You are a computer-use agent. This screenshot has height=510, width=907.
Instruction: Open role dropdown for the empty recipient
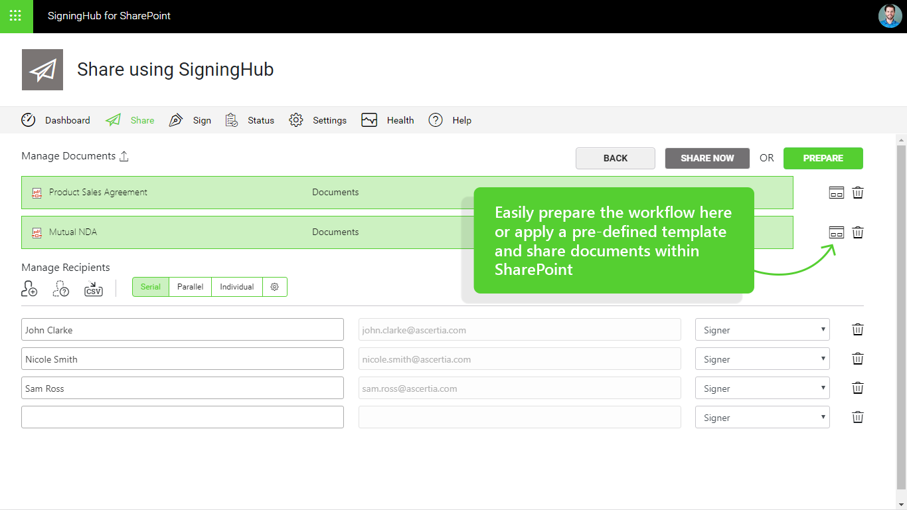pyautogui.click(x=762, y=417)
